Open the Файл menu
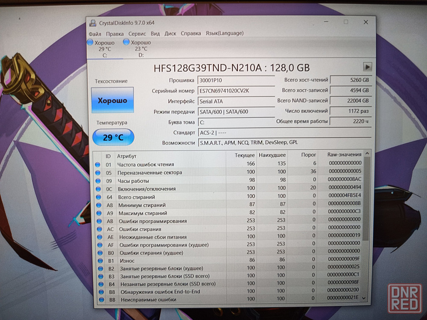427x320 pixels. [x=95, y=34]
